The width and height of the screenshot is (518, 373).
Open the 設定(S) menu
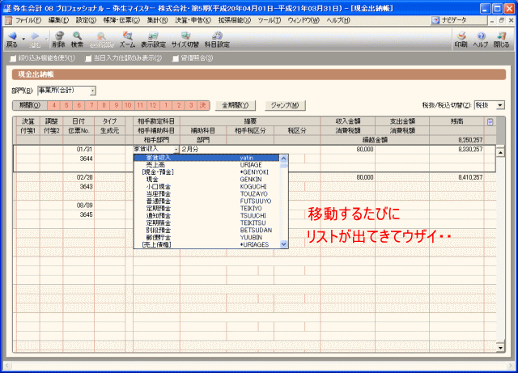point(86,20)
